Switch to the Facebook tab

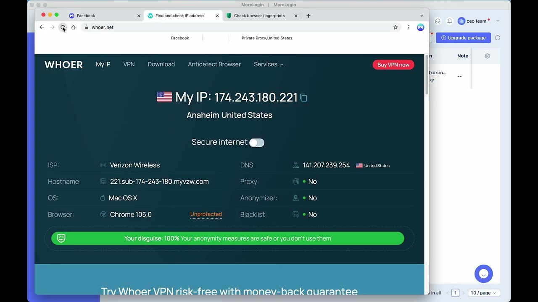[x=105, y=16]
